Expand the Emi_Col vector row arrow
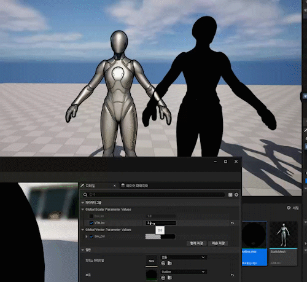Image resolution: width=307 pixels, height=282 pixels. [x=87, y=237]
